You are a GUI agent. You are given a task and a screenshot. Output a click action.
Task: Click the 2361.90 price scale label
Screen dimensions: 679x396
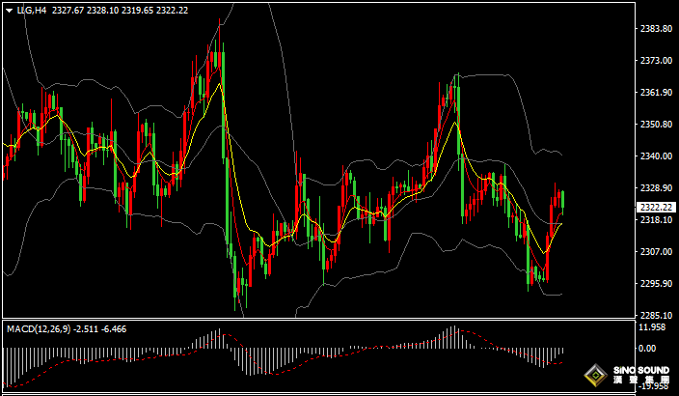pos(656,93)
